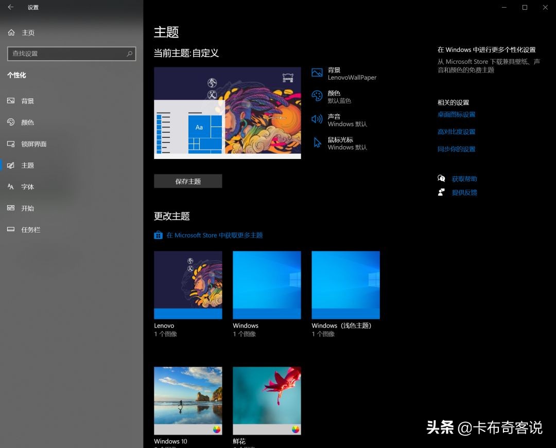Click the 任务栏 sidebar icon

(11, 229)
